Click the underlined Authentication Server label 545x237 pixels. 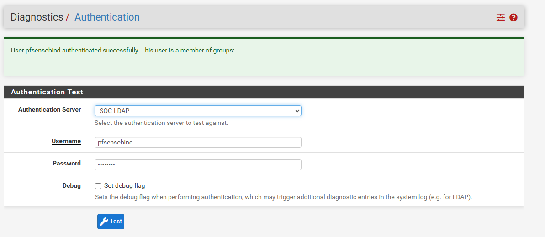49,110
